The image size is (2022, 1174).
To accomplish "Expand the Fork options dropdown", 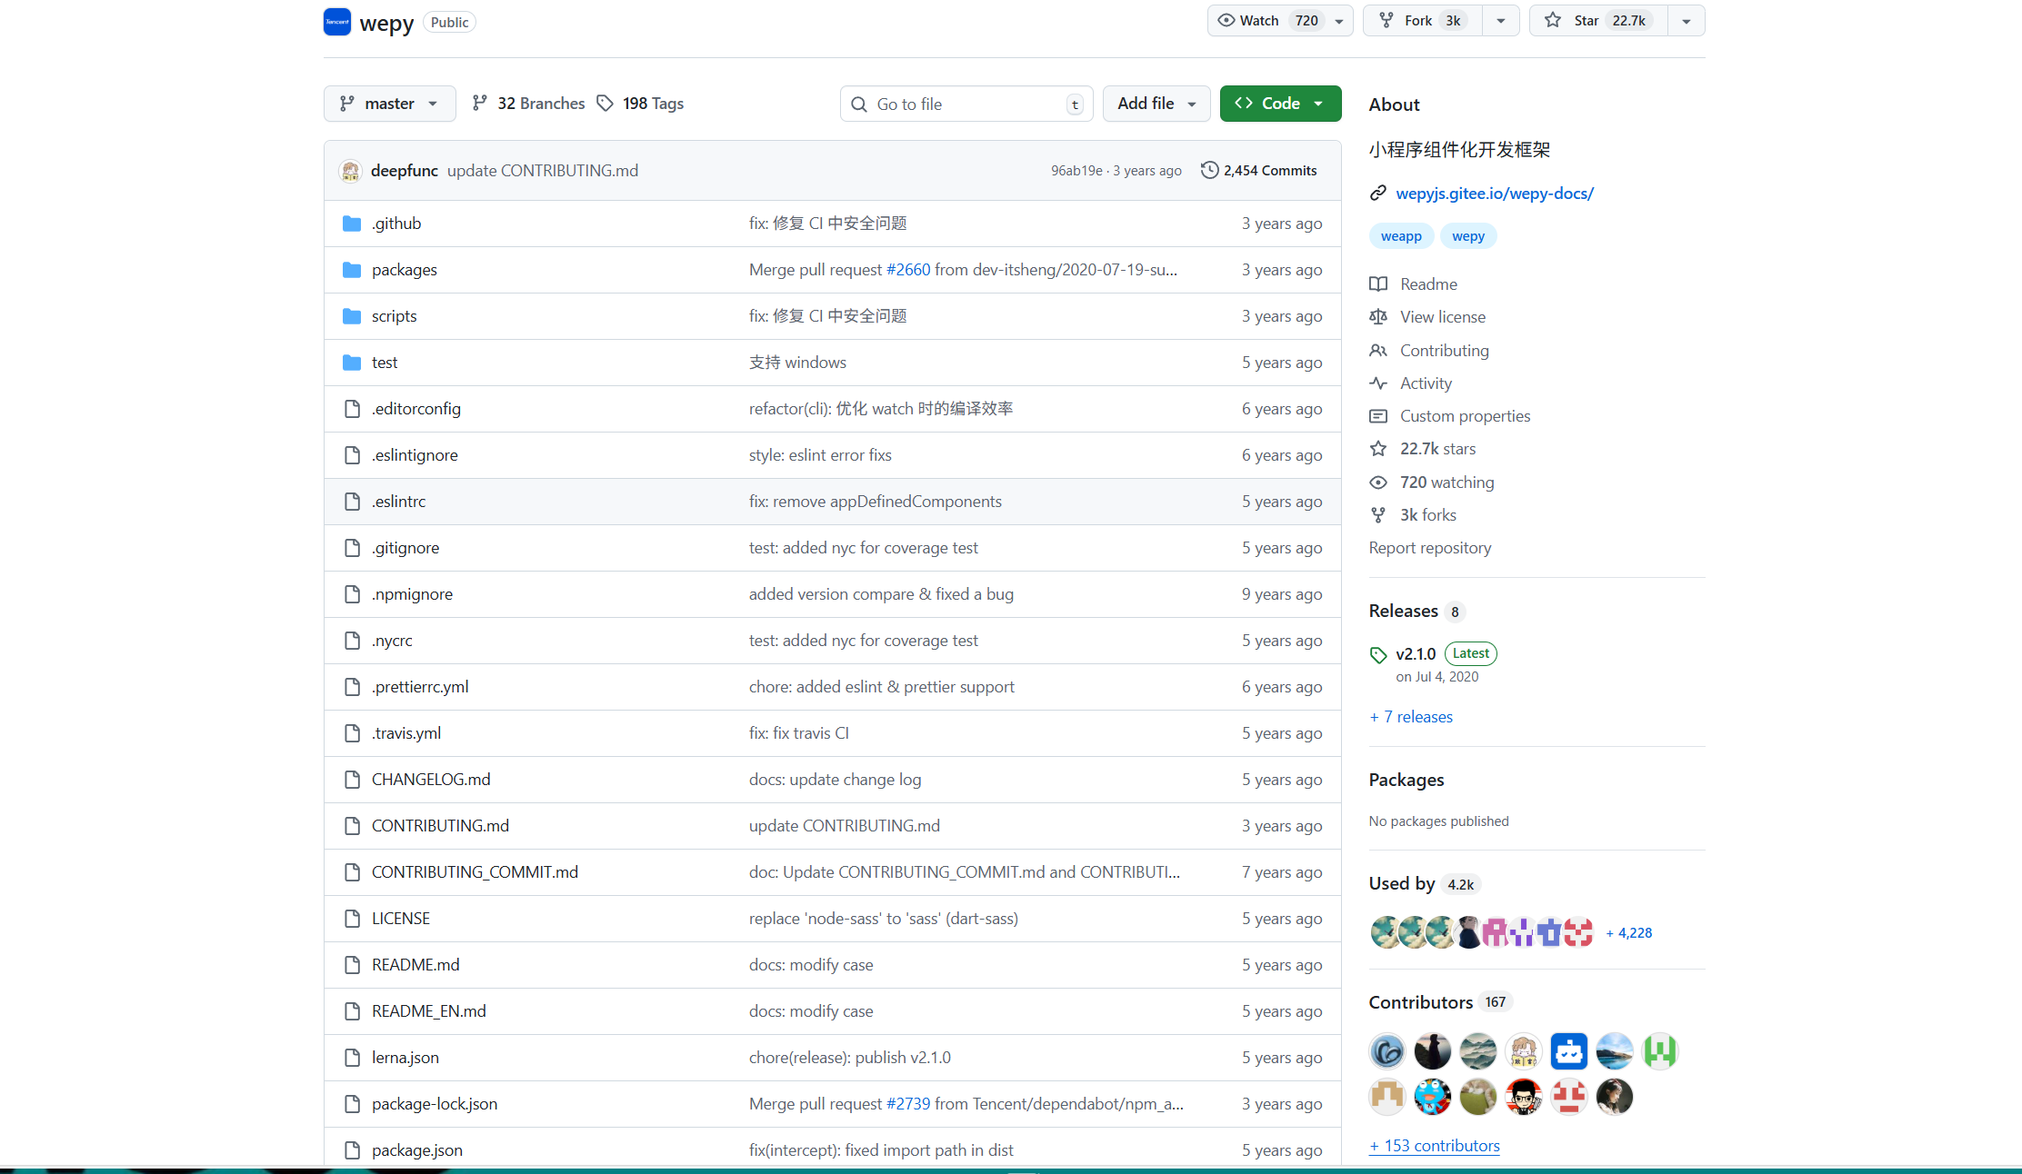I will click(x=1501, y=20).
